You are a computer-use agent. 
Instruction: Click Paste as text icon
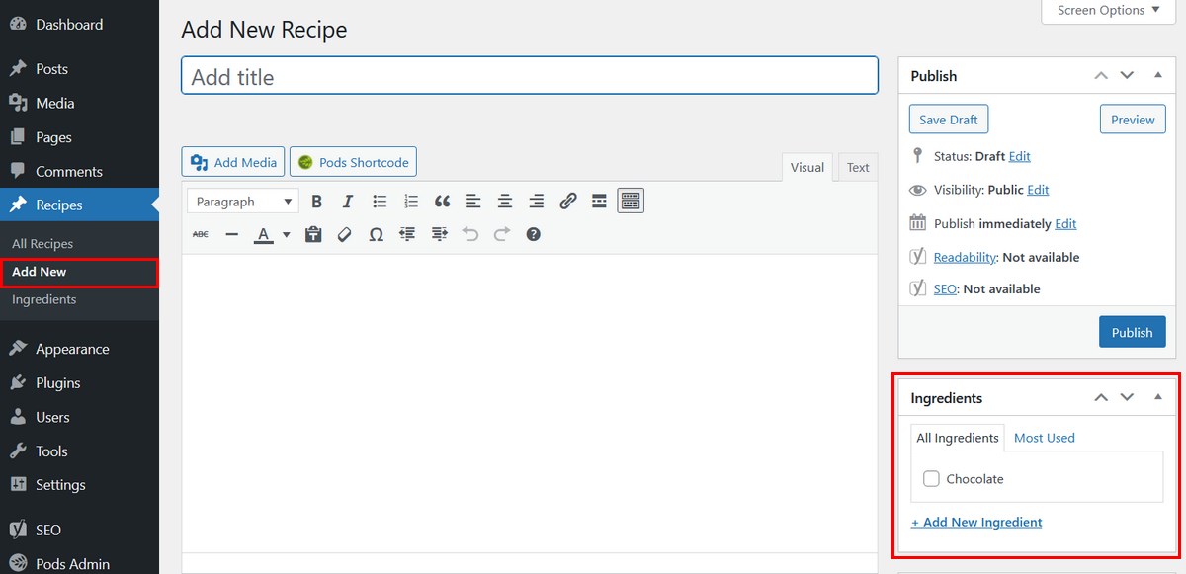point(313,234)
